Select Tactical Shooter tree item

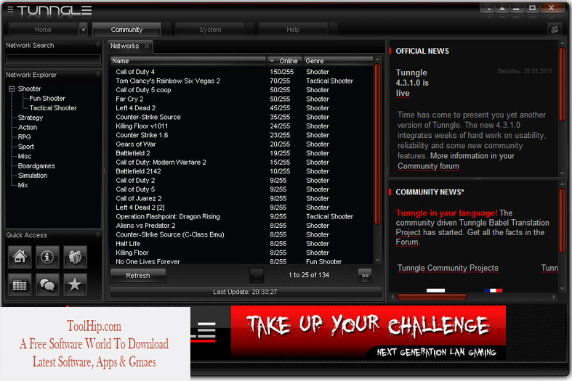click(x=53, y=108)
